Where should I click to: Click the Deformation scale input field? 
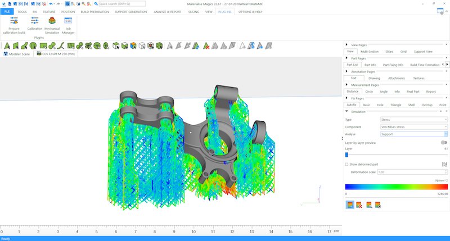(412, 172)
